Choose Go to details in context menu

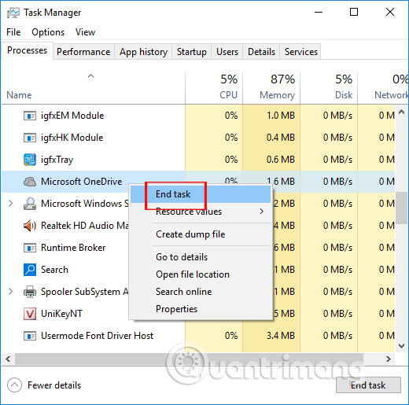click(201, 257)
